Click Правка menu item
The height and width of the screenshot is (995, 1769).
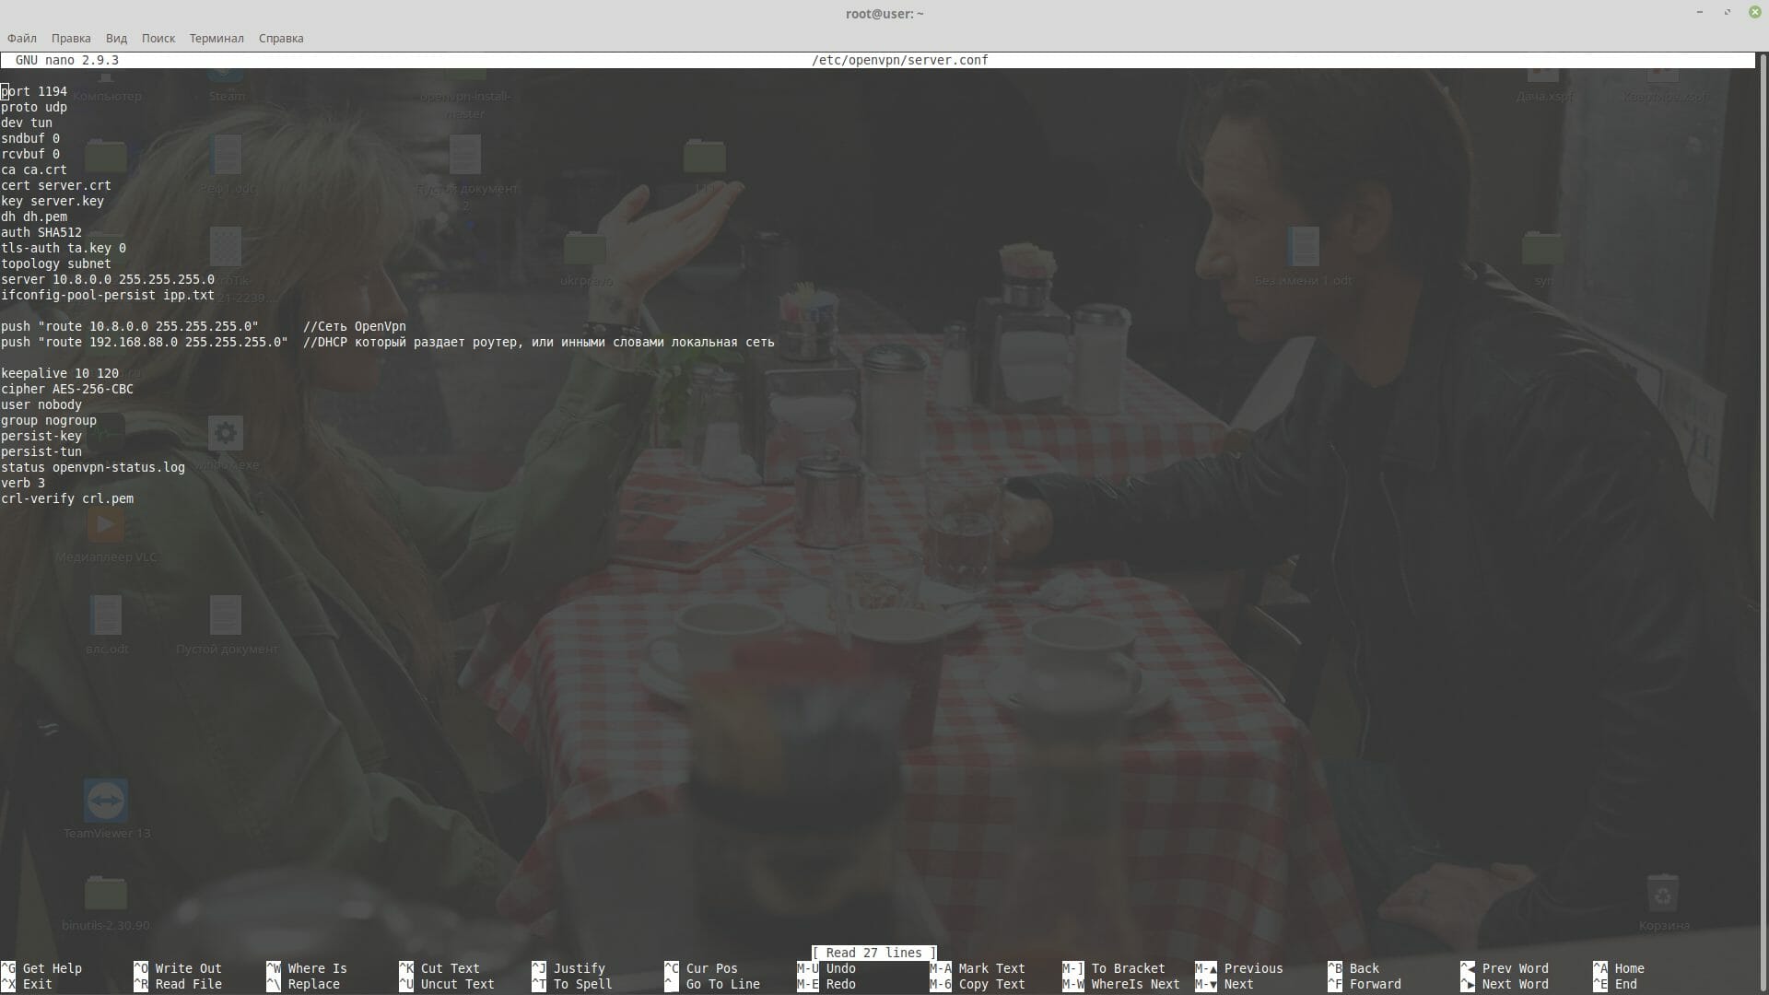point(69,38)
